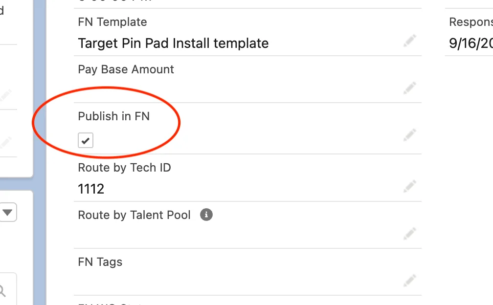Open the dropdown arrow in left panel
Viewport: 493px width, 305px height.
(8, 213)
